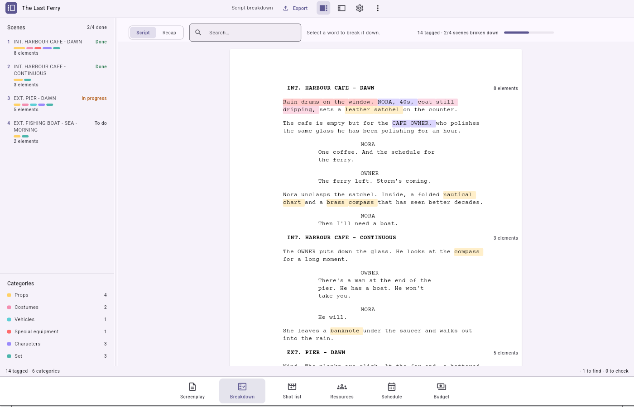The height and width of the screenshot is (407, 634).
Task: Toggle the left sidebar panel icon
Action: 341,8
